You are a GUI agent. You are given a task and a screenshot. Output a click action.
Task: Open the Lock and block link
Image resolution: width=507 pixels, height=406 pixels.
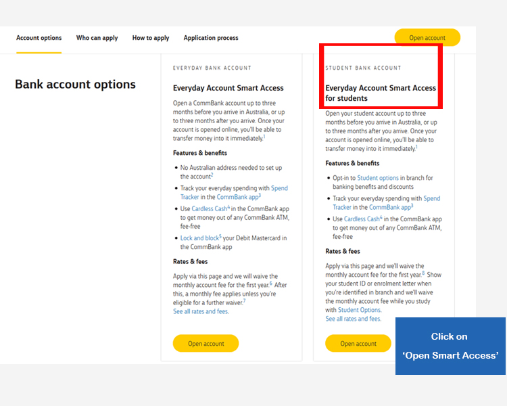pos(200,238)
